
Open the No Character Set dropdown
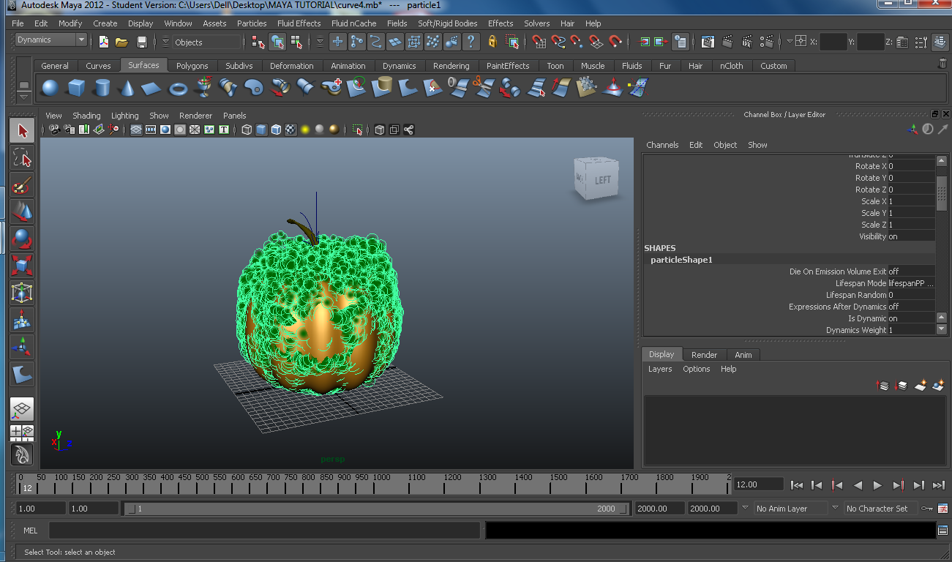coord(880,508)
